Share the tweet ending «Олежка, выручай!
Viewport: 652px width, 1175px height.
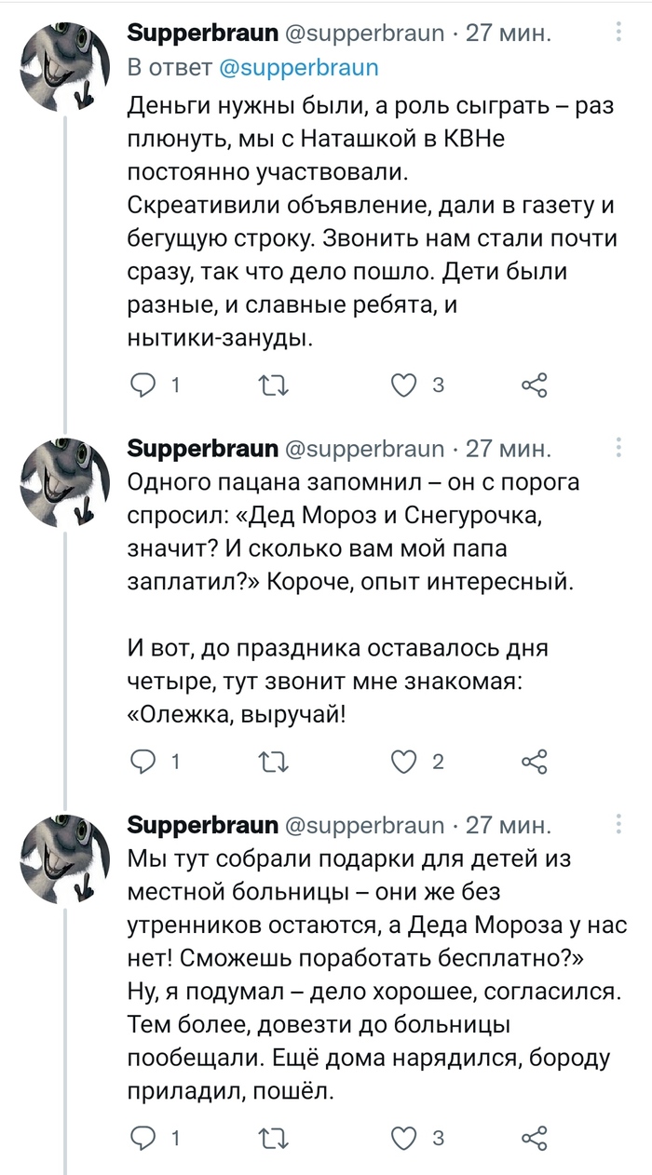click(534, 762)
